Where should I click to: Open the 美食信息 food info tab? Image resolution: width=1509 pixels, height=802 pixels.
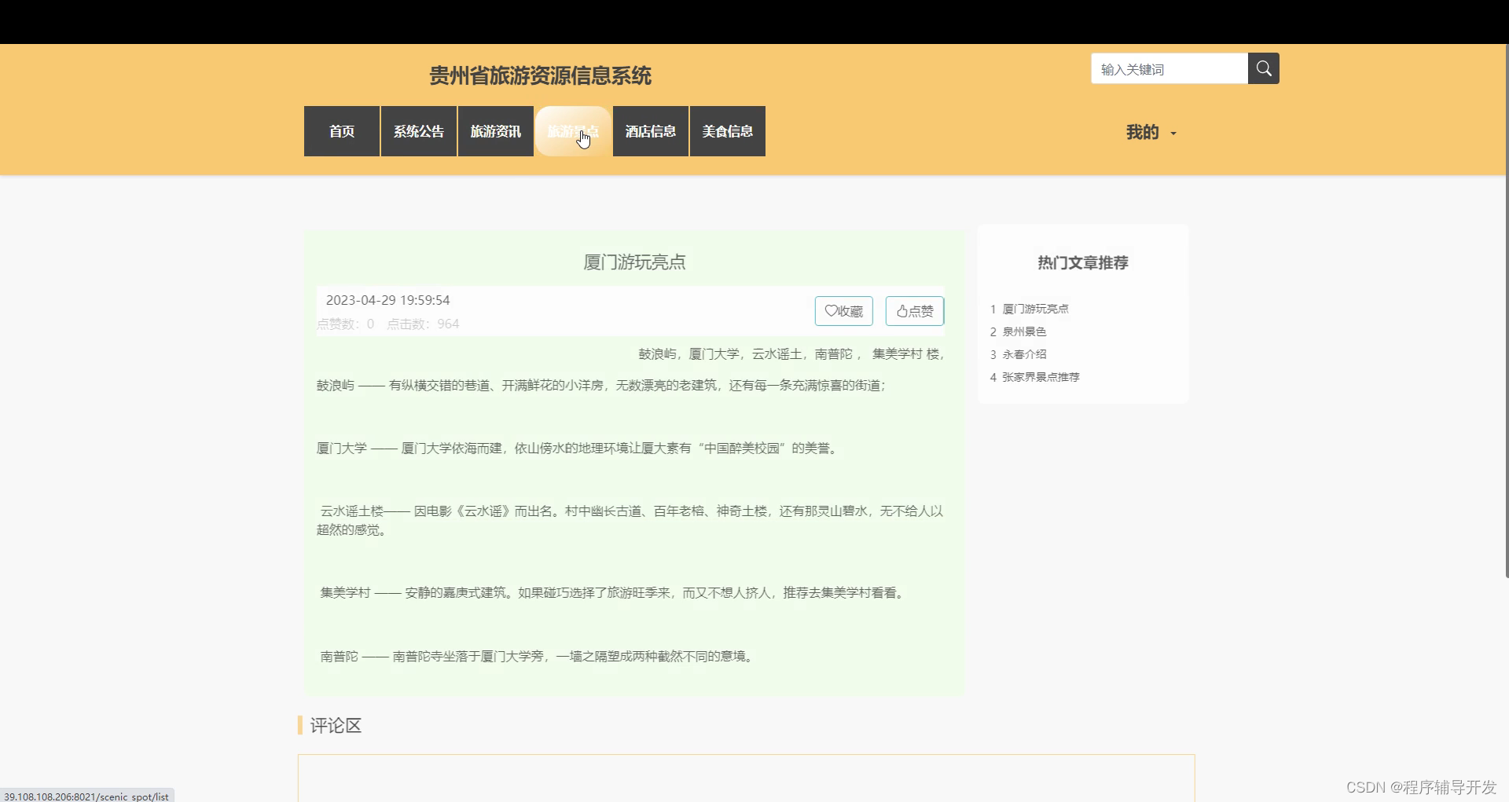click(x=728, y=131)
